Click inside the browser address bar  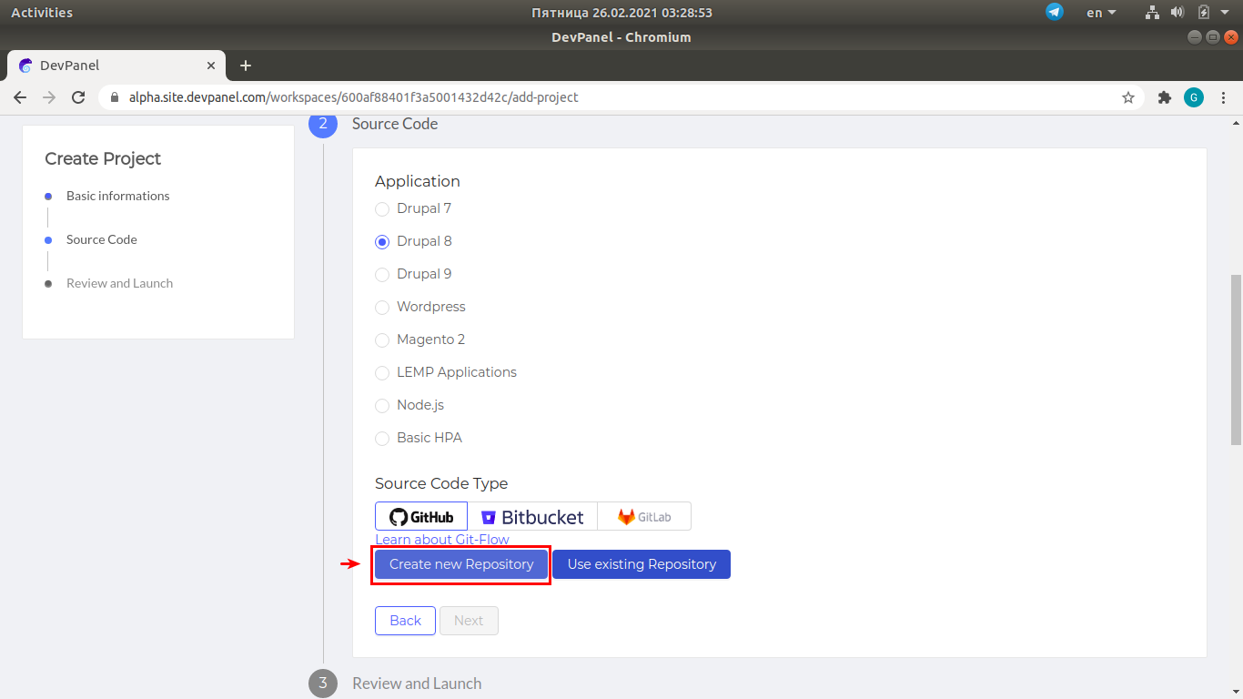[546, 96]
